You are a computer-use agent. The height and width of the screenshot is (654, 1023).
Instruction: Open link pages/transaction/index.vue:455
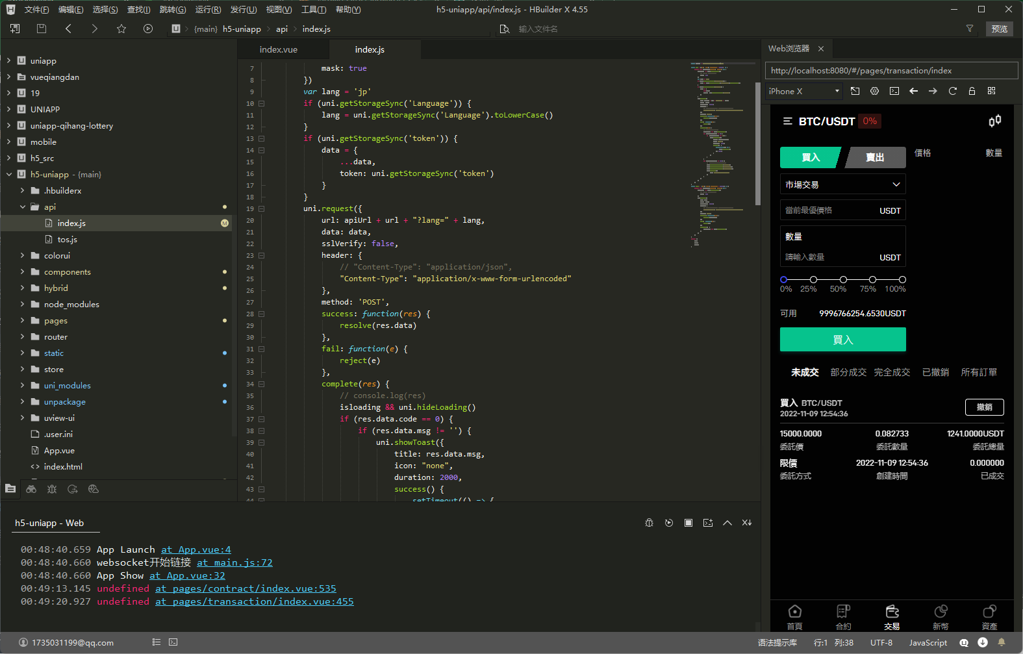click(255, 601)
